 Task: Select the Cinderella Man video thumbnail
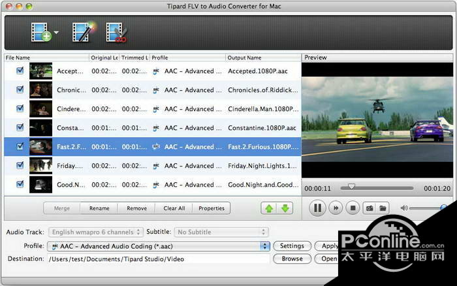tap(40, 109)
